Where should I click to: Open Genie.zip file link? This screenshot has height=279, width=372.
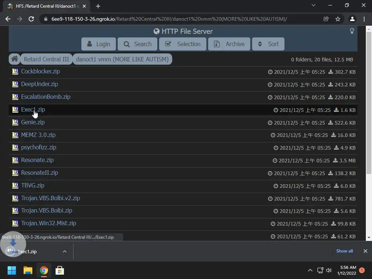point(33,122)
